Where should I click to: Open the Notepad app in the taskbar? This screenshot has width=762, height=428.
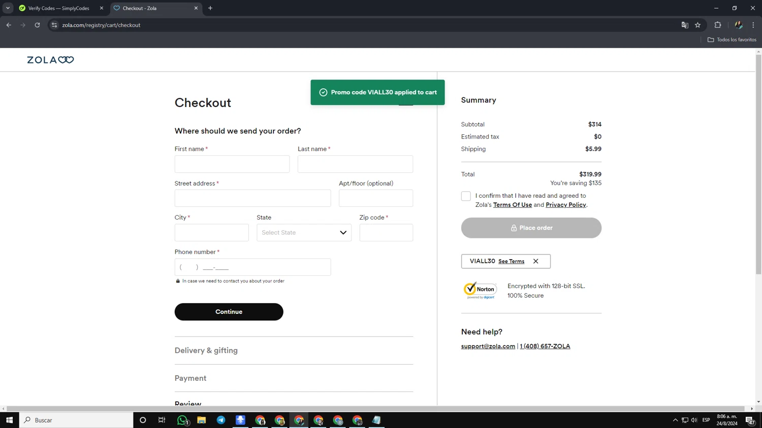coord(376,420)
